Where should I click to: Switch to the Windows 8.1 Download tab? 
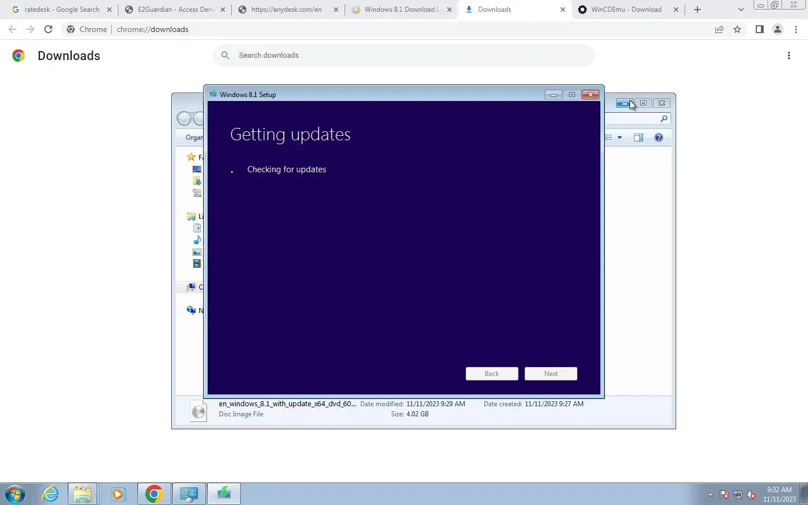402,10
